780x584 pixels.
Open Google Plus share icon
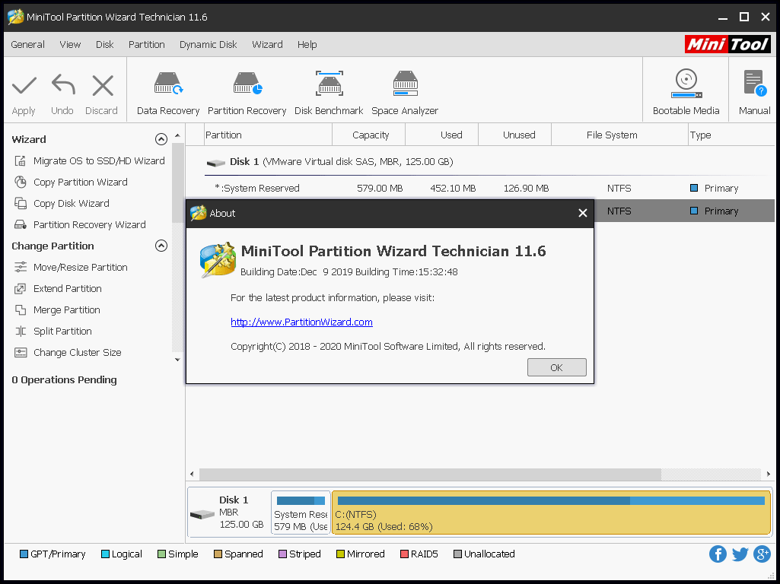pyautogui.click(x=762, y=554)
